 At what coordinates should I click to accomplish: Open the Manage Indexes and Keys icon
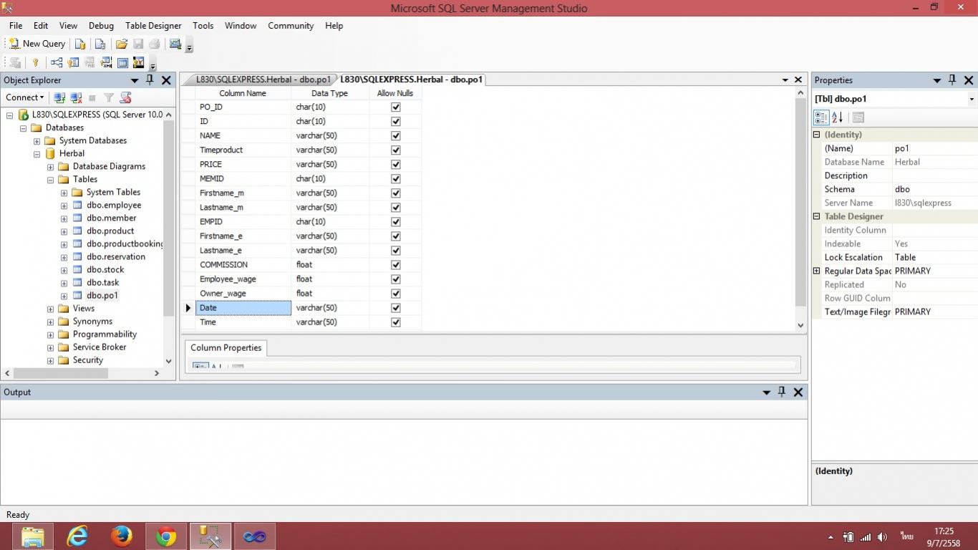pos(73,63)
